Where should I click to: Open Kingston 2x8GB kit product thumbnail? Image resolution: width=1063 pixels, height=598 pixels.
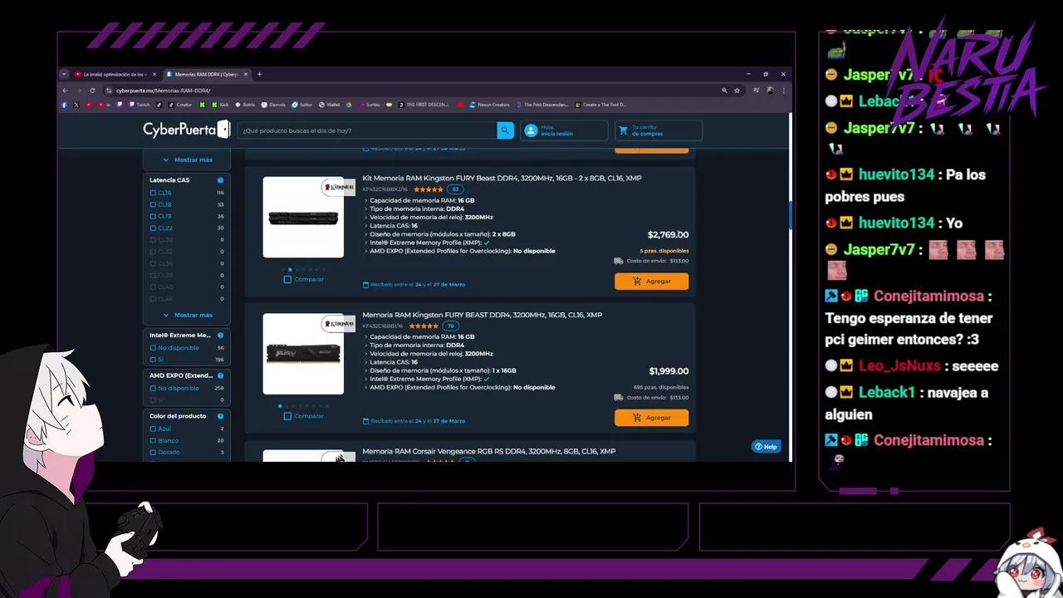303,218
